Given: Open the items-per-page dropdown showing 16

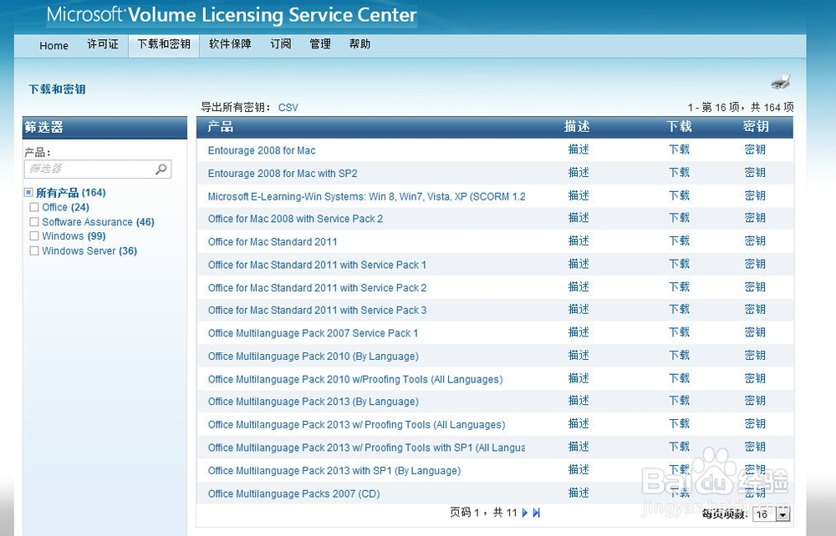Looking at the screenshot, I should [x=772, y=514].
